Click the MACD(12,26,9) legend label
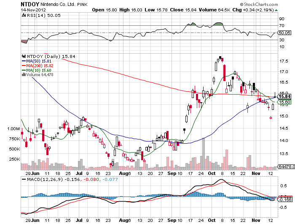Image resolution: width=295 pixels, height=224 pixels. click(x=45, y=179)
